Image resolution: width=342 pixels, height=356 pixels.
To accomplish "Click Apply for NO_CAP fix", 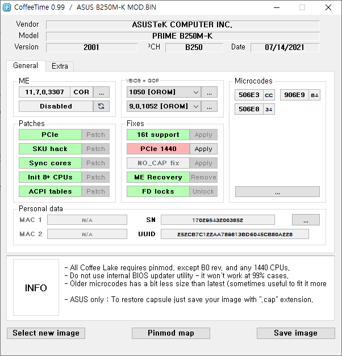I will tap(203, 163).
